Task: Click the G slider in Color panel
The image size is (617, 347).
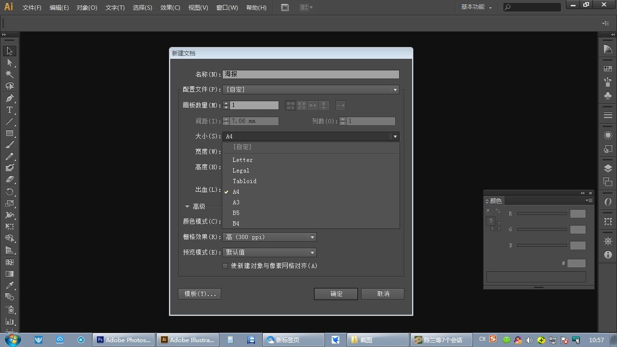Action: click(x=542, y=229)
